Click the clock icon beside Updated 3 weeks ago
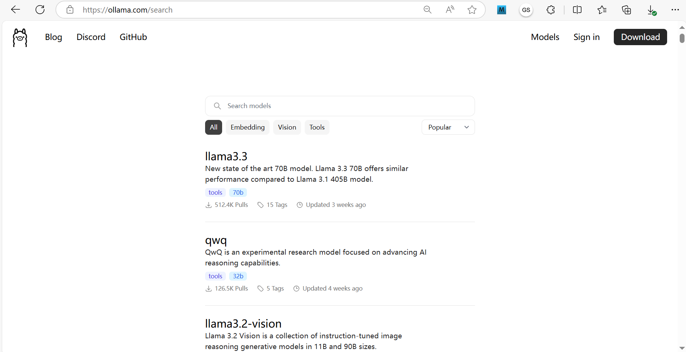 click(300, 205)
